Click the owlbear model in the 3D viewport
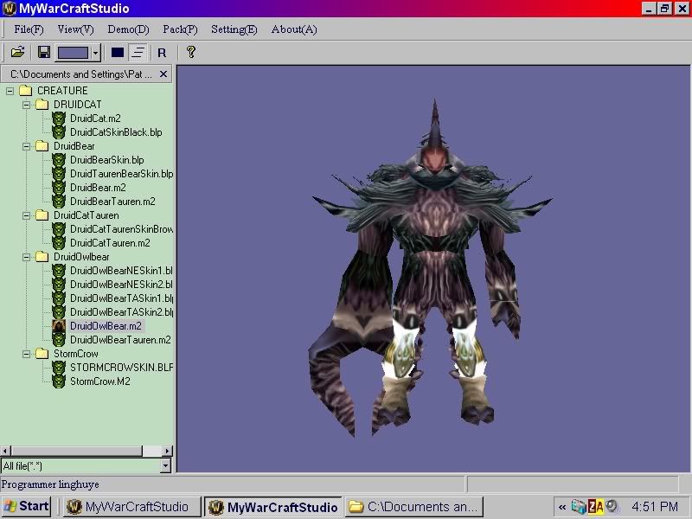 pos(432,268)
